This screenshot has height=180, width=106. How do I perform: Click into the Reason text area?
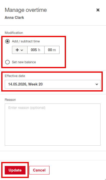tap(52, 125)
